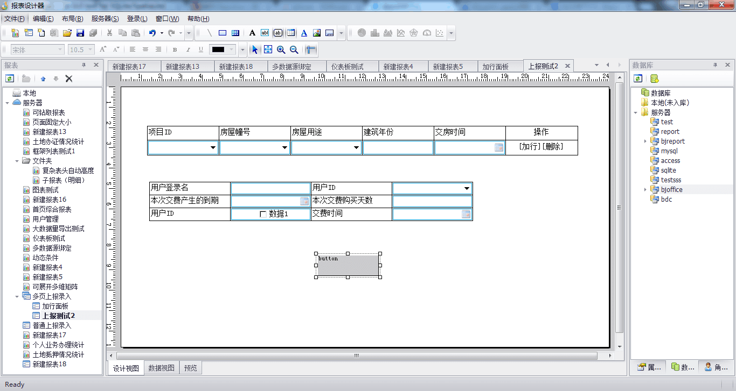Click the undo arrow icon
Image resolution: width=736 pixels, height=391 pixels.
(x=152, y=33)
